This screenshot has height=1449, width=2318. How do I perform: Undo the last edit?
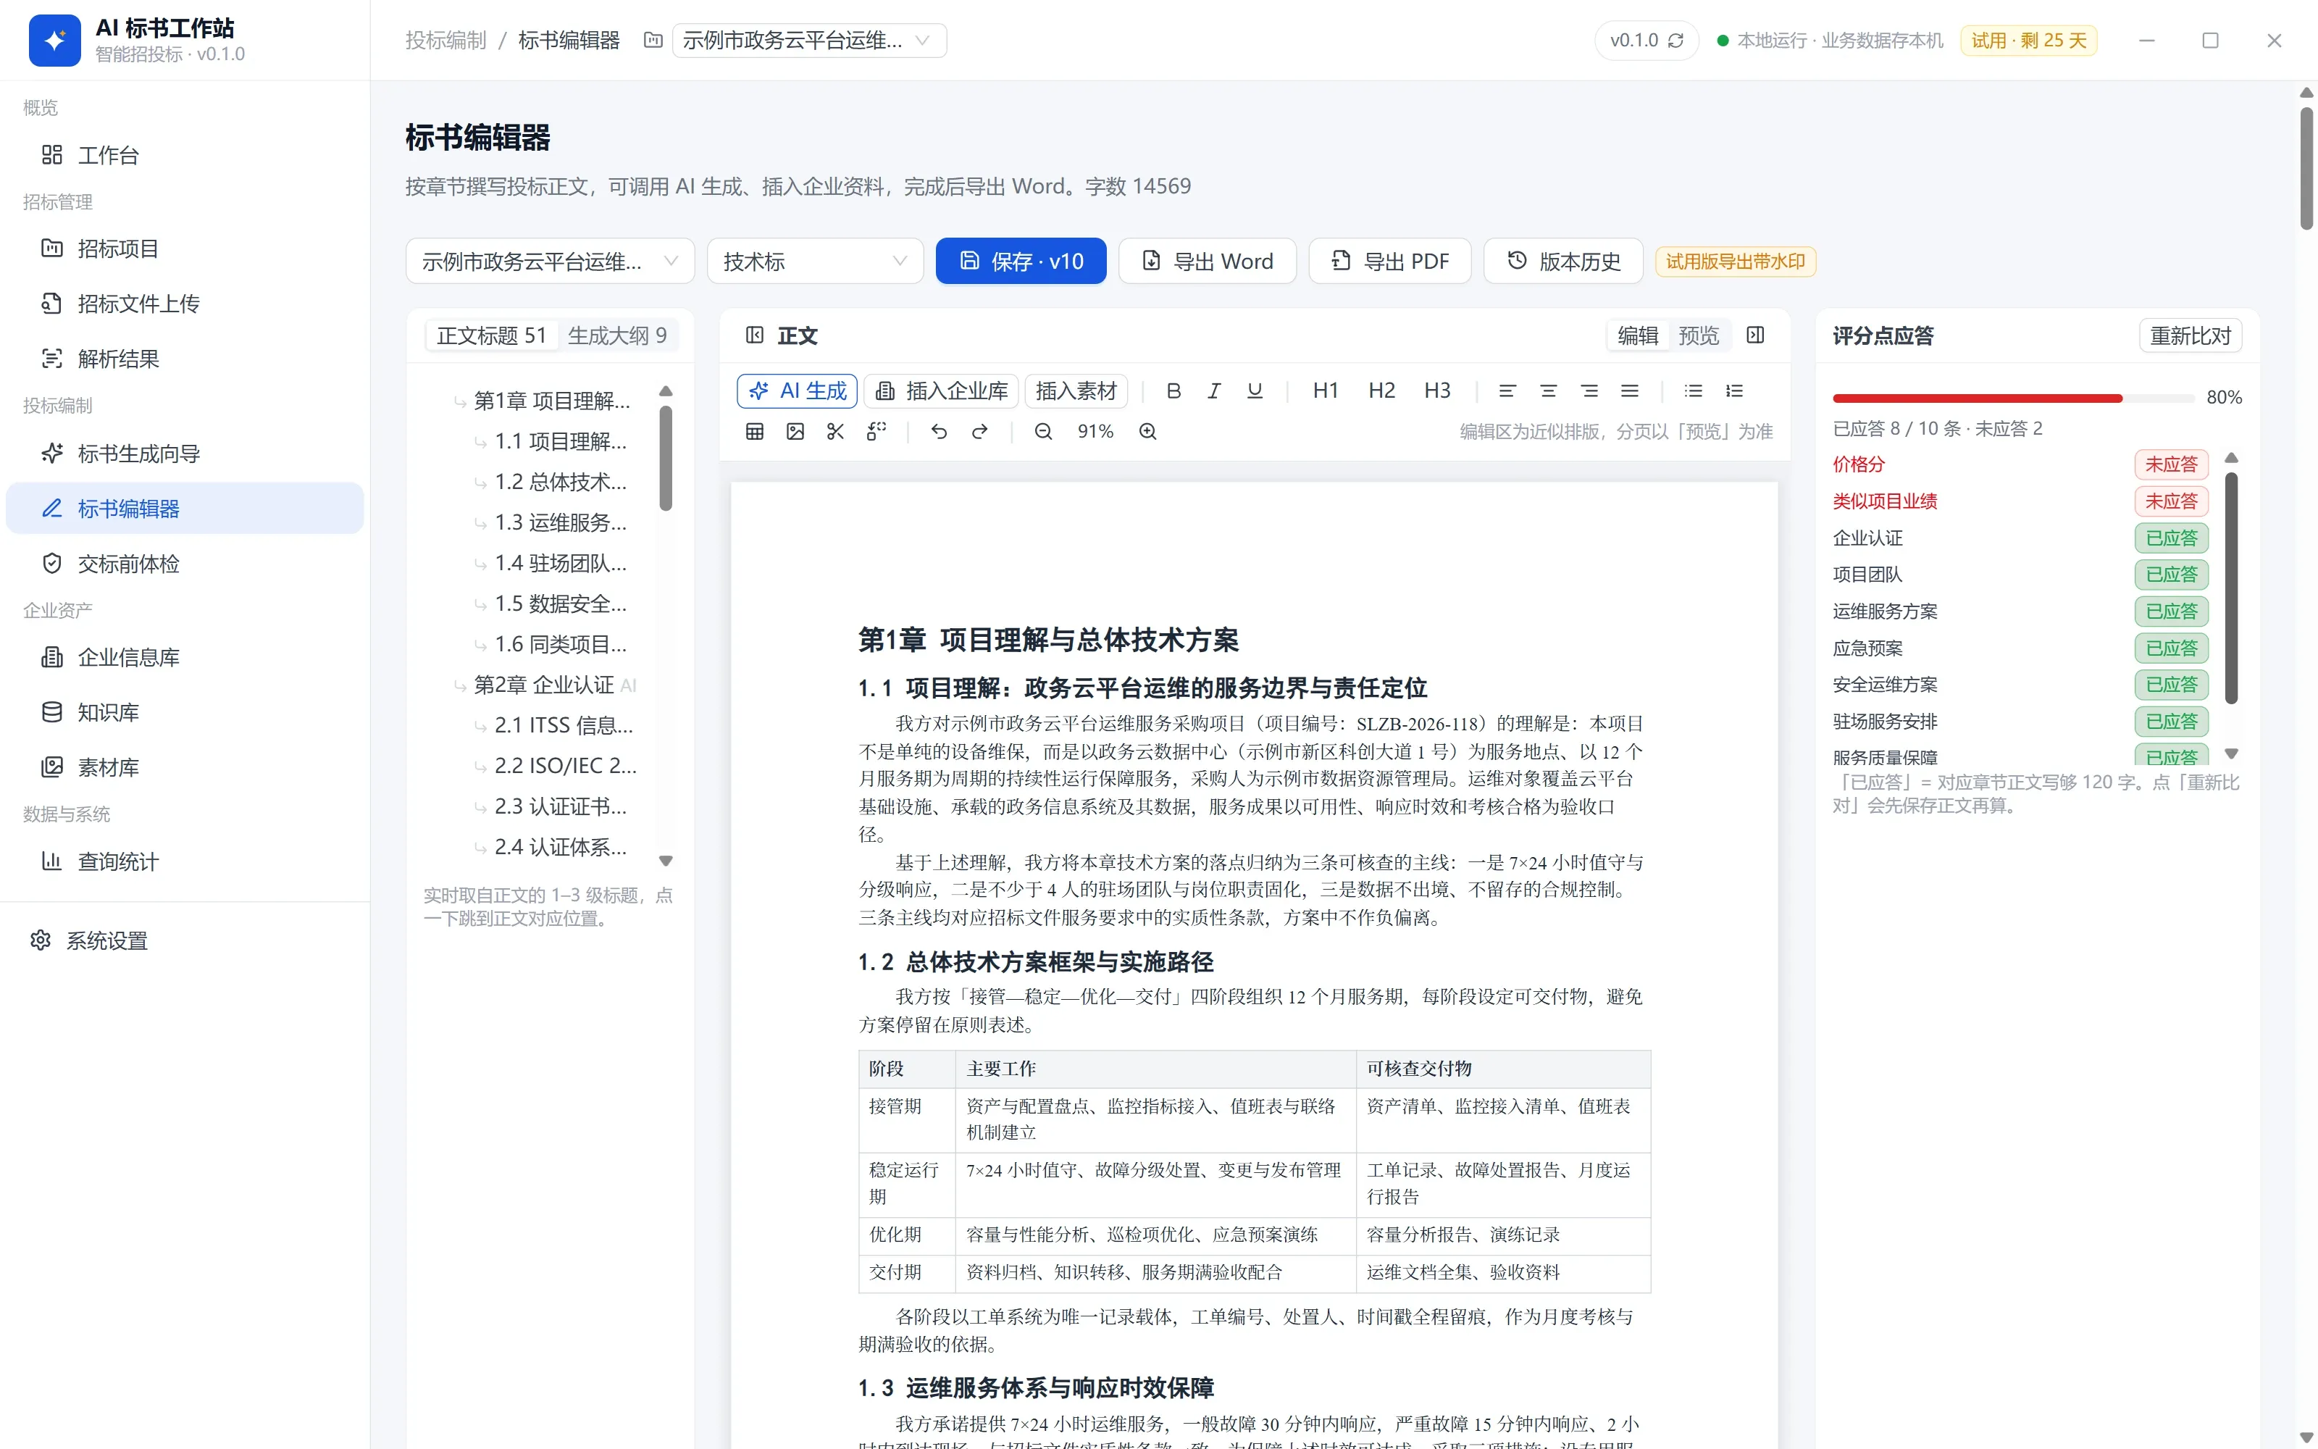[939, 431]
